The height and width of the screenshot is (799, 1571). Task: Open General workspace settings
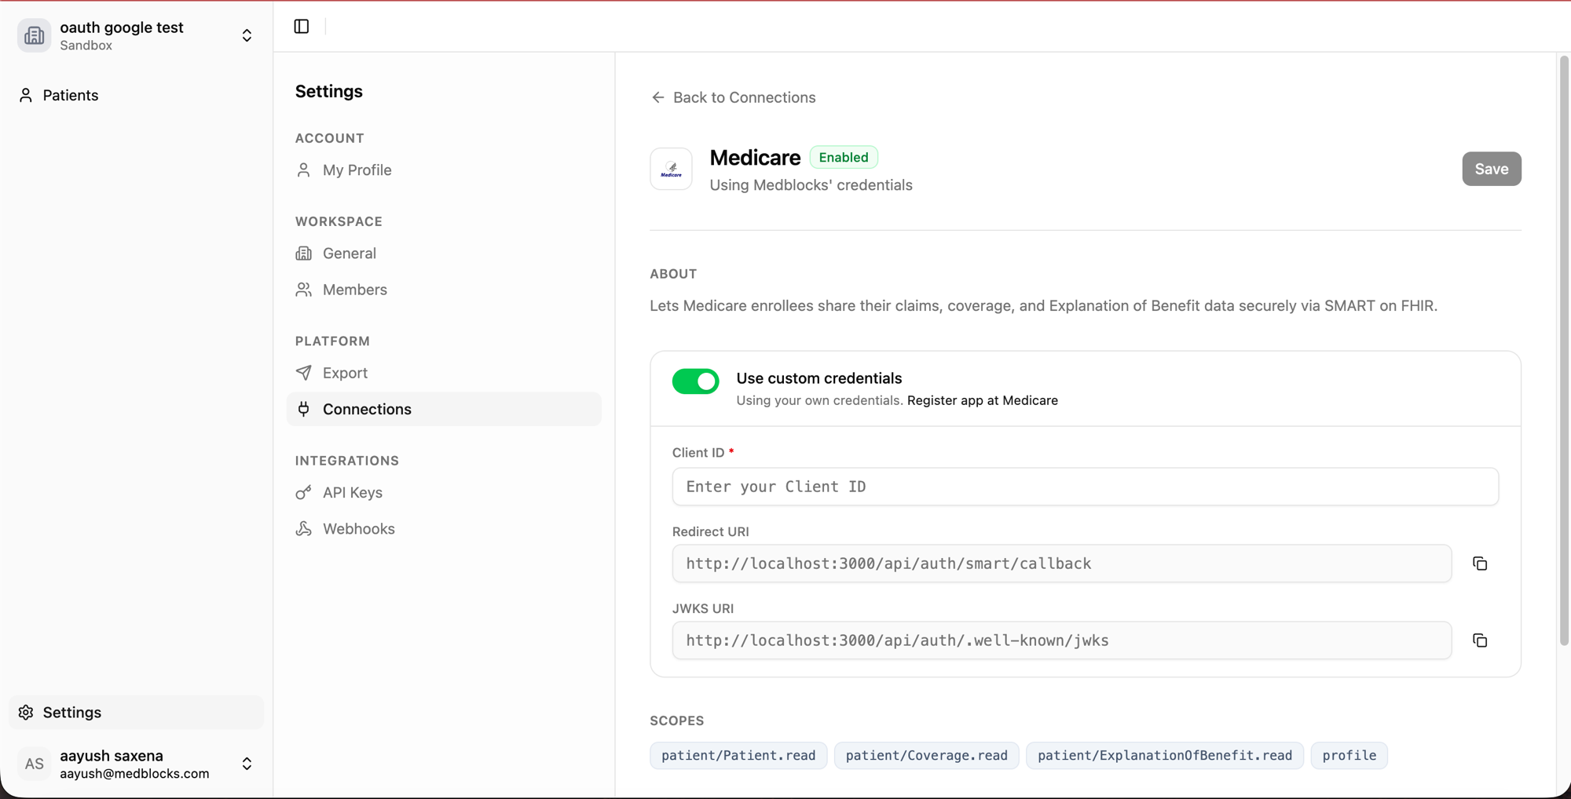tap(444, 253)
